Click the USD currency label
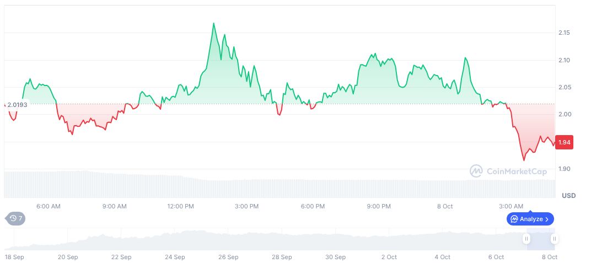The width and height of the screenshot is (591, 263). click(x=568, y=196)
